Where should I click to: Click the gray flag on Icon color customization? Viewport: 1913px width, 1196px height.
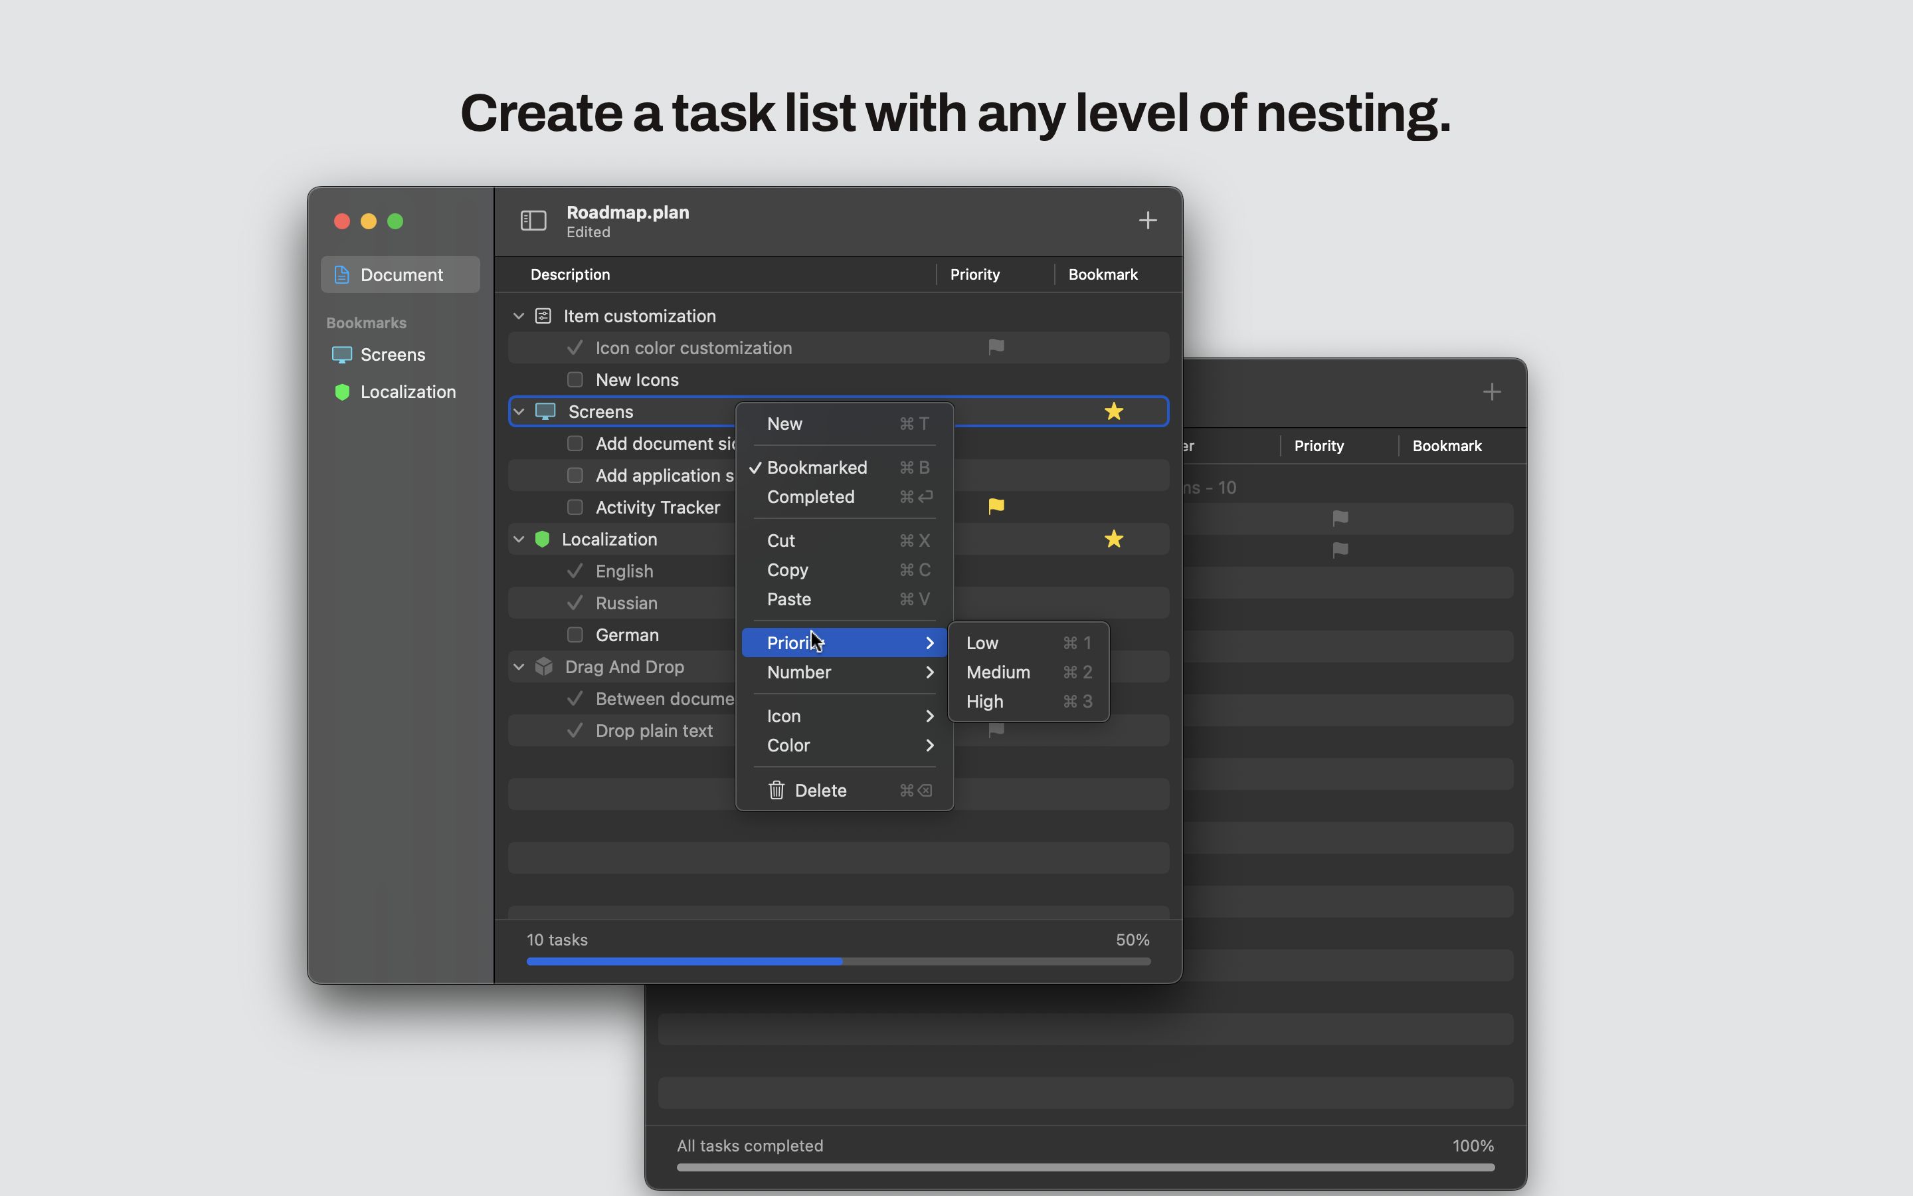point(996,348)
